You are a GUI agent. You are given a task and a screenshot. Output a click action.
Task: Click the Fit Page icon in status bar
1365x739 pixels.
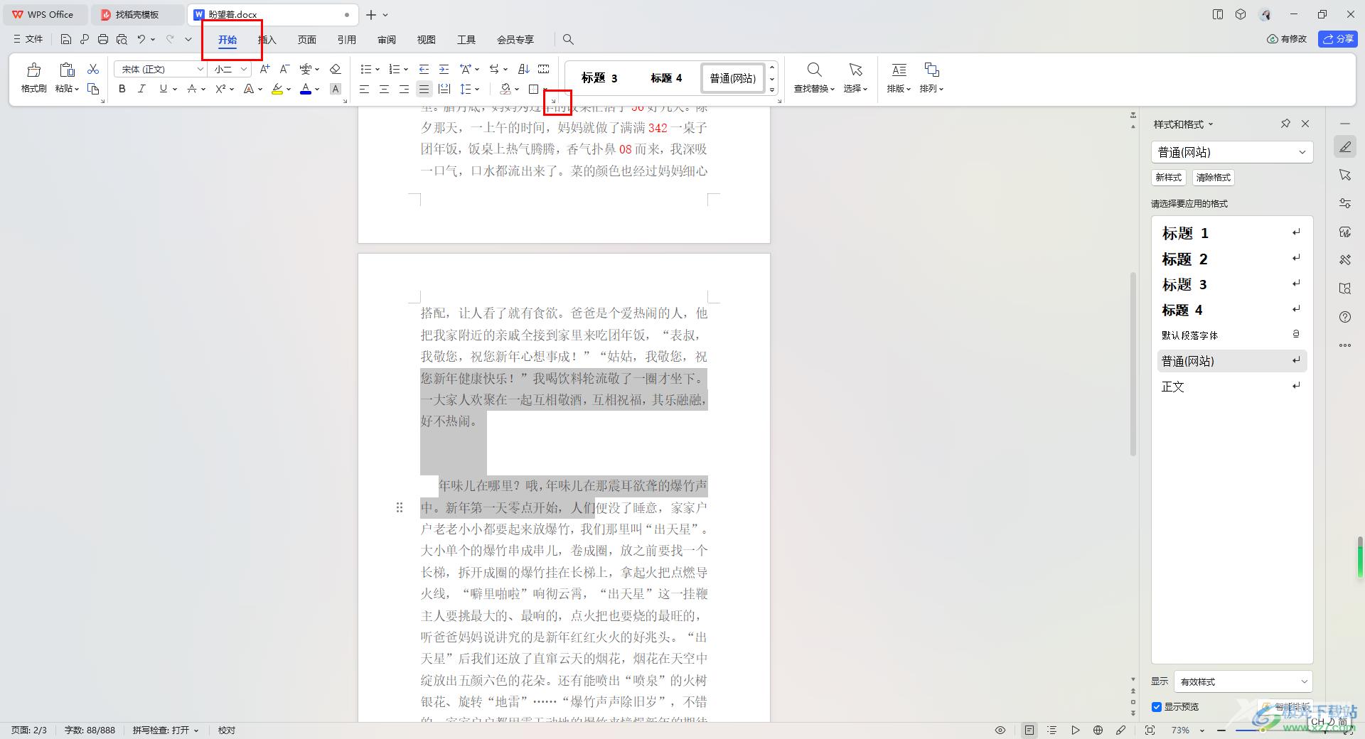[x=1150, y=730]
